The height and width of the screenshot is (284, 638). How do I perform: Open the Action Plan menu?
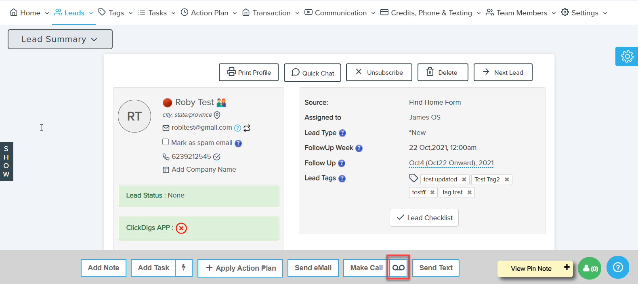(208, 13)
